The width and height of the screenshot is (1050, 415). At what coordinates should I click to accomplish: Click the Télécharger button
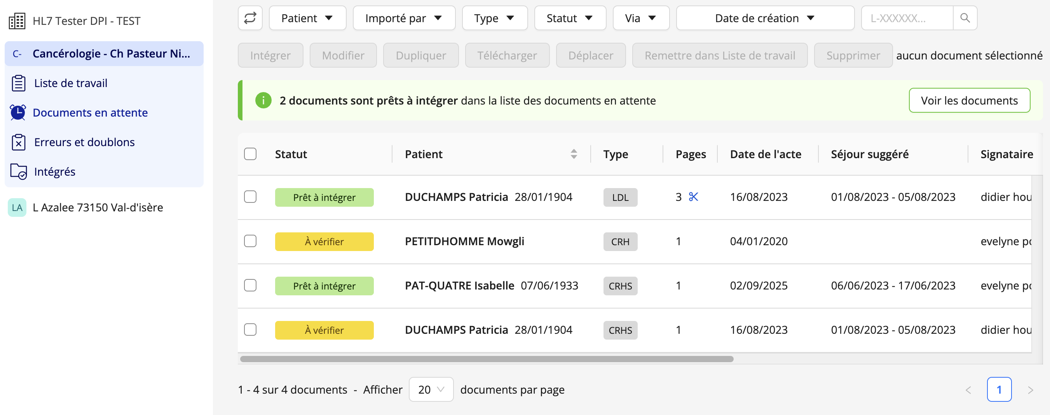coord(507,56)
